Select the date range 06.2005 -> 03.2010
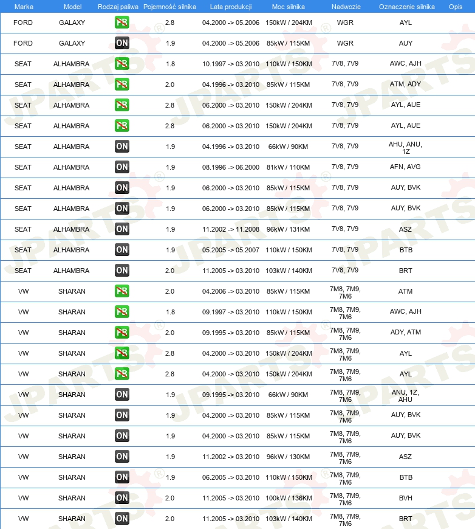This screenshot has height=529, width=475. [231, 477]
